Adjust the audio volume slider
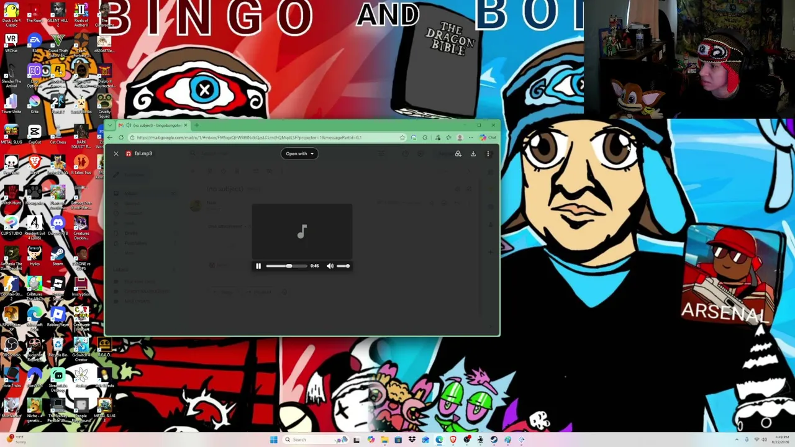Image resolution: width=795 pixels, height=447 pixels. (343, 266)
